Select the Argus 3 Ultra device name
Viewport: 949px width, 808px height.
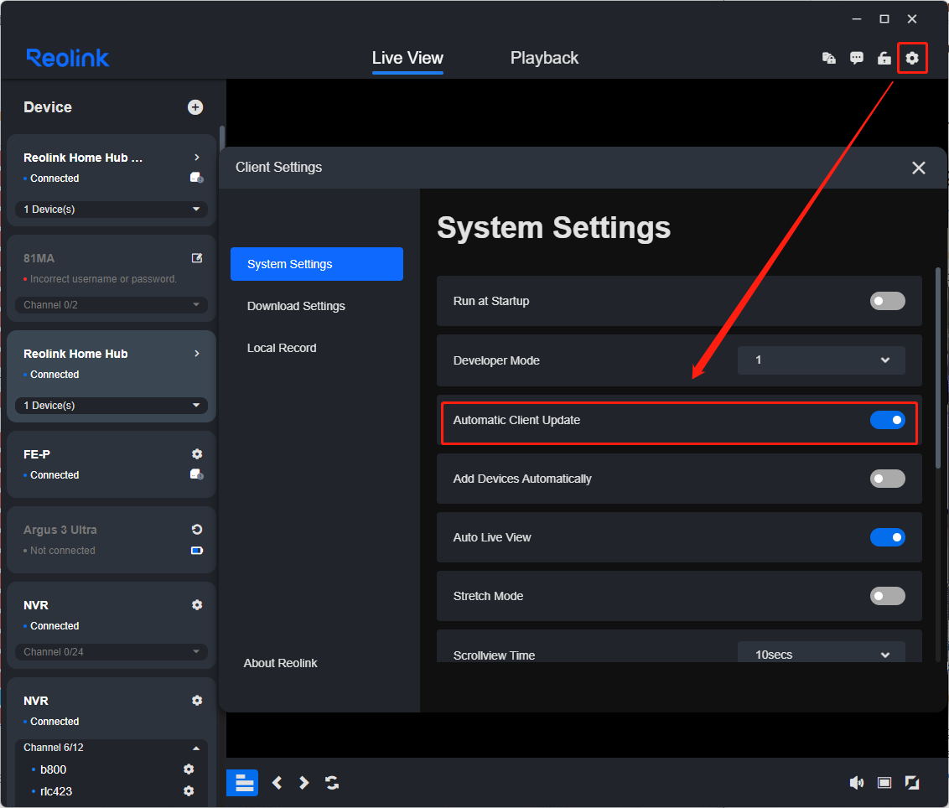coord(60,530)
